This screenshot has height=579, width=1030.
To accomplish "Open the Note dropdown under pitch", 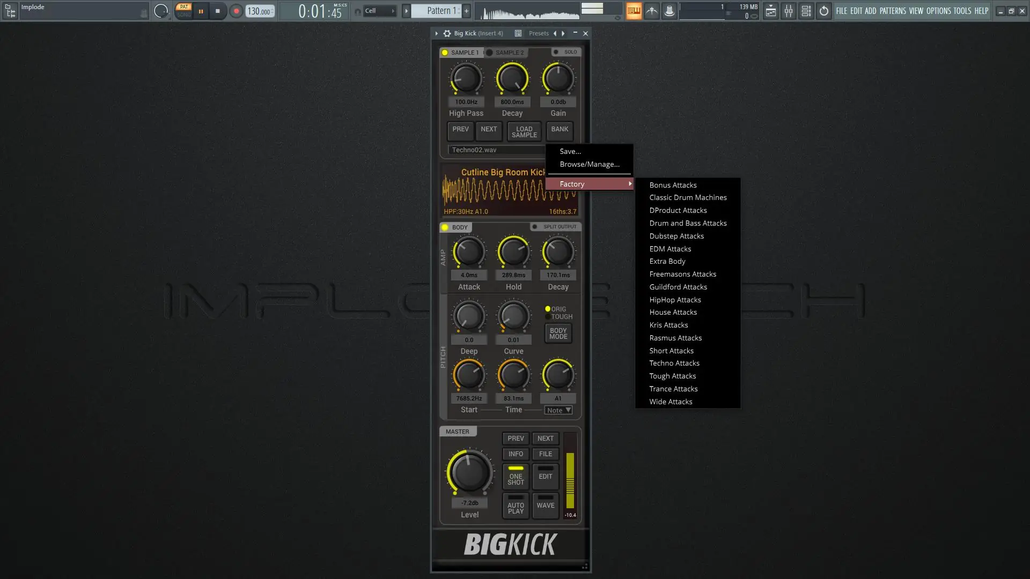I will pos(558,410).
